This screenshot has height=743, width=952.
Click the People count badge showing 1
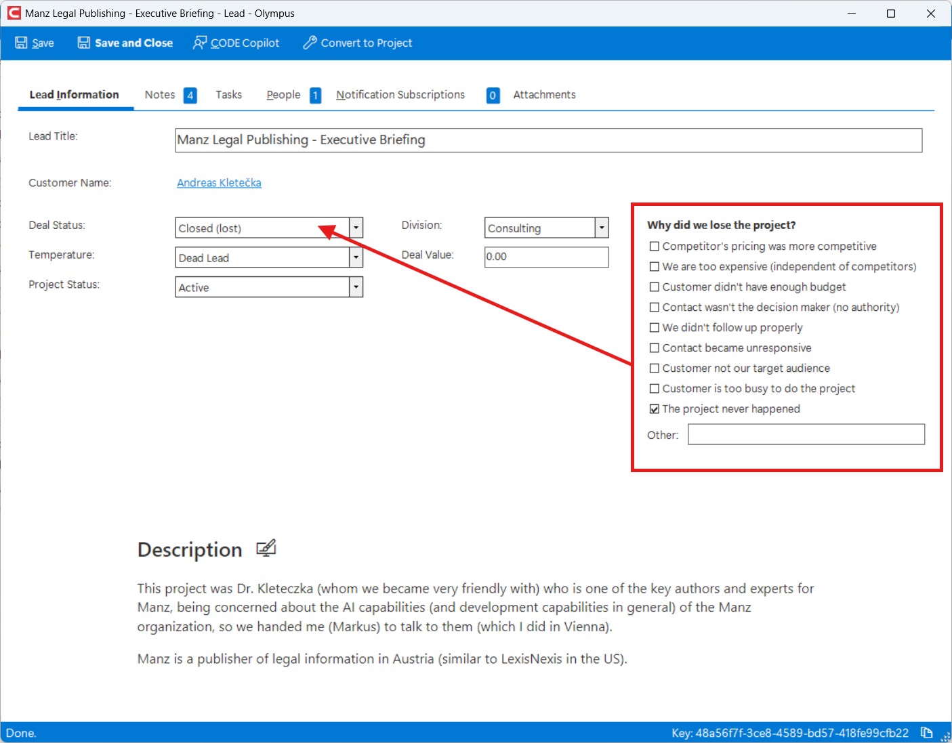point(315,95)
